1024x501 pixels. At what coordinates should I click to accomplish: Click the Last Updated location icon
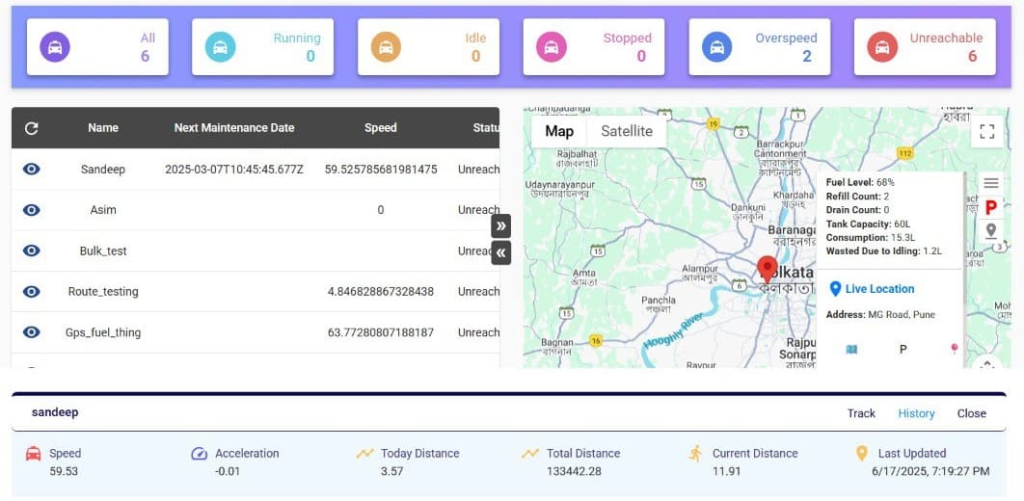[861, 454]
